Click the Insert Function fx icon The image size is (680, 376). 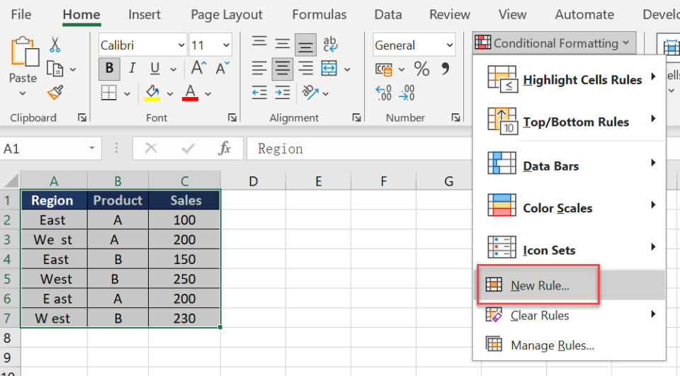225,149
